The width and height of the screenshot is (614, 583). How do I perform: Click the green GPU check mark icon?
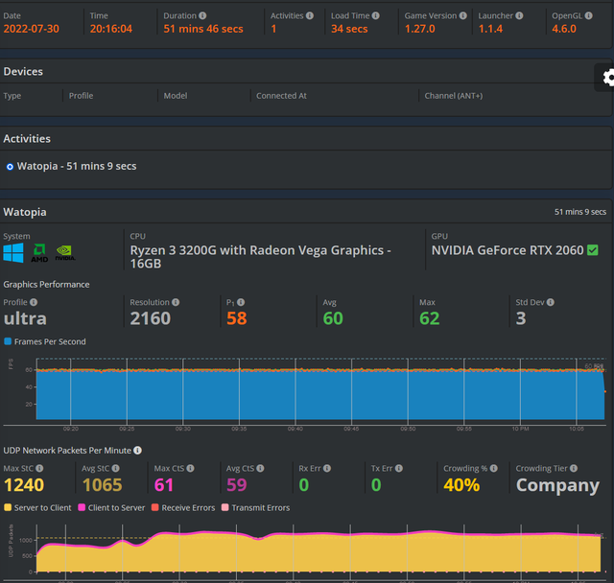point(593,250)
